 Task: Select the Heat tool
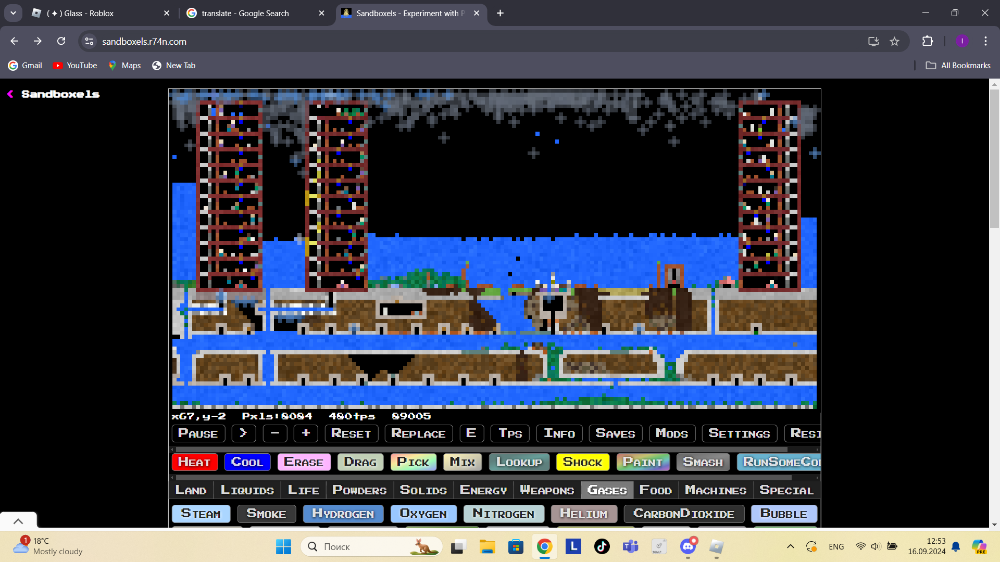click(194, 462)
